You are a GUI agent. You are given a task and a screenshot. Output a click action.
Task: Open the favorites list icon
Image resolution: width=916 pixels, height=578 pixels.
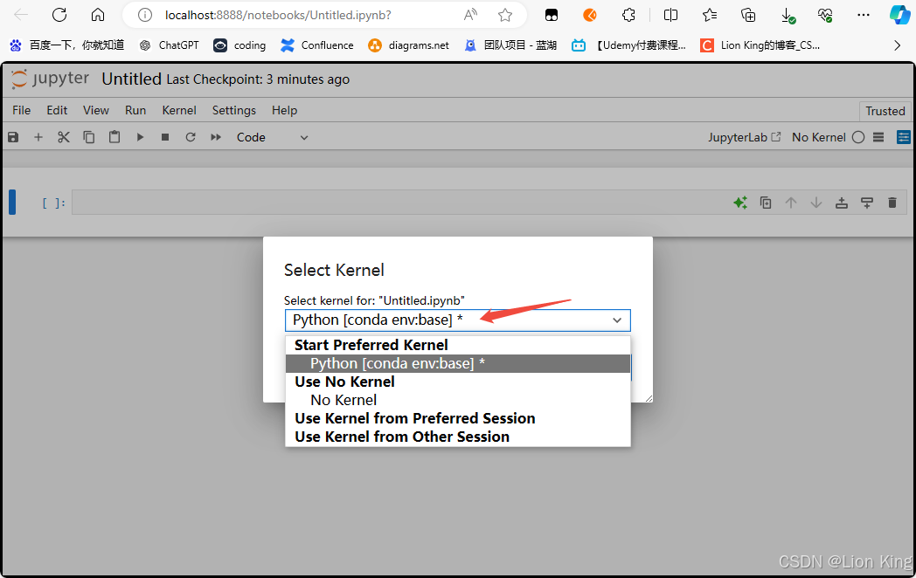click(x=709, y=15)
